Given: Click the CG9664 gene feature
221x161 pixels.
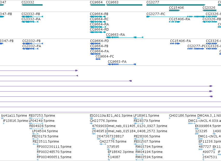Looking at the screenshot, I should point(98,5).
